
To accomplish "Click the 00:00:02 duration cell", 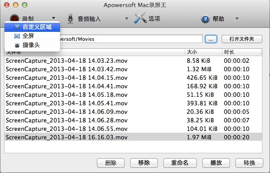I will 237,61.
